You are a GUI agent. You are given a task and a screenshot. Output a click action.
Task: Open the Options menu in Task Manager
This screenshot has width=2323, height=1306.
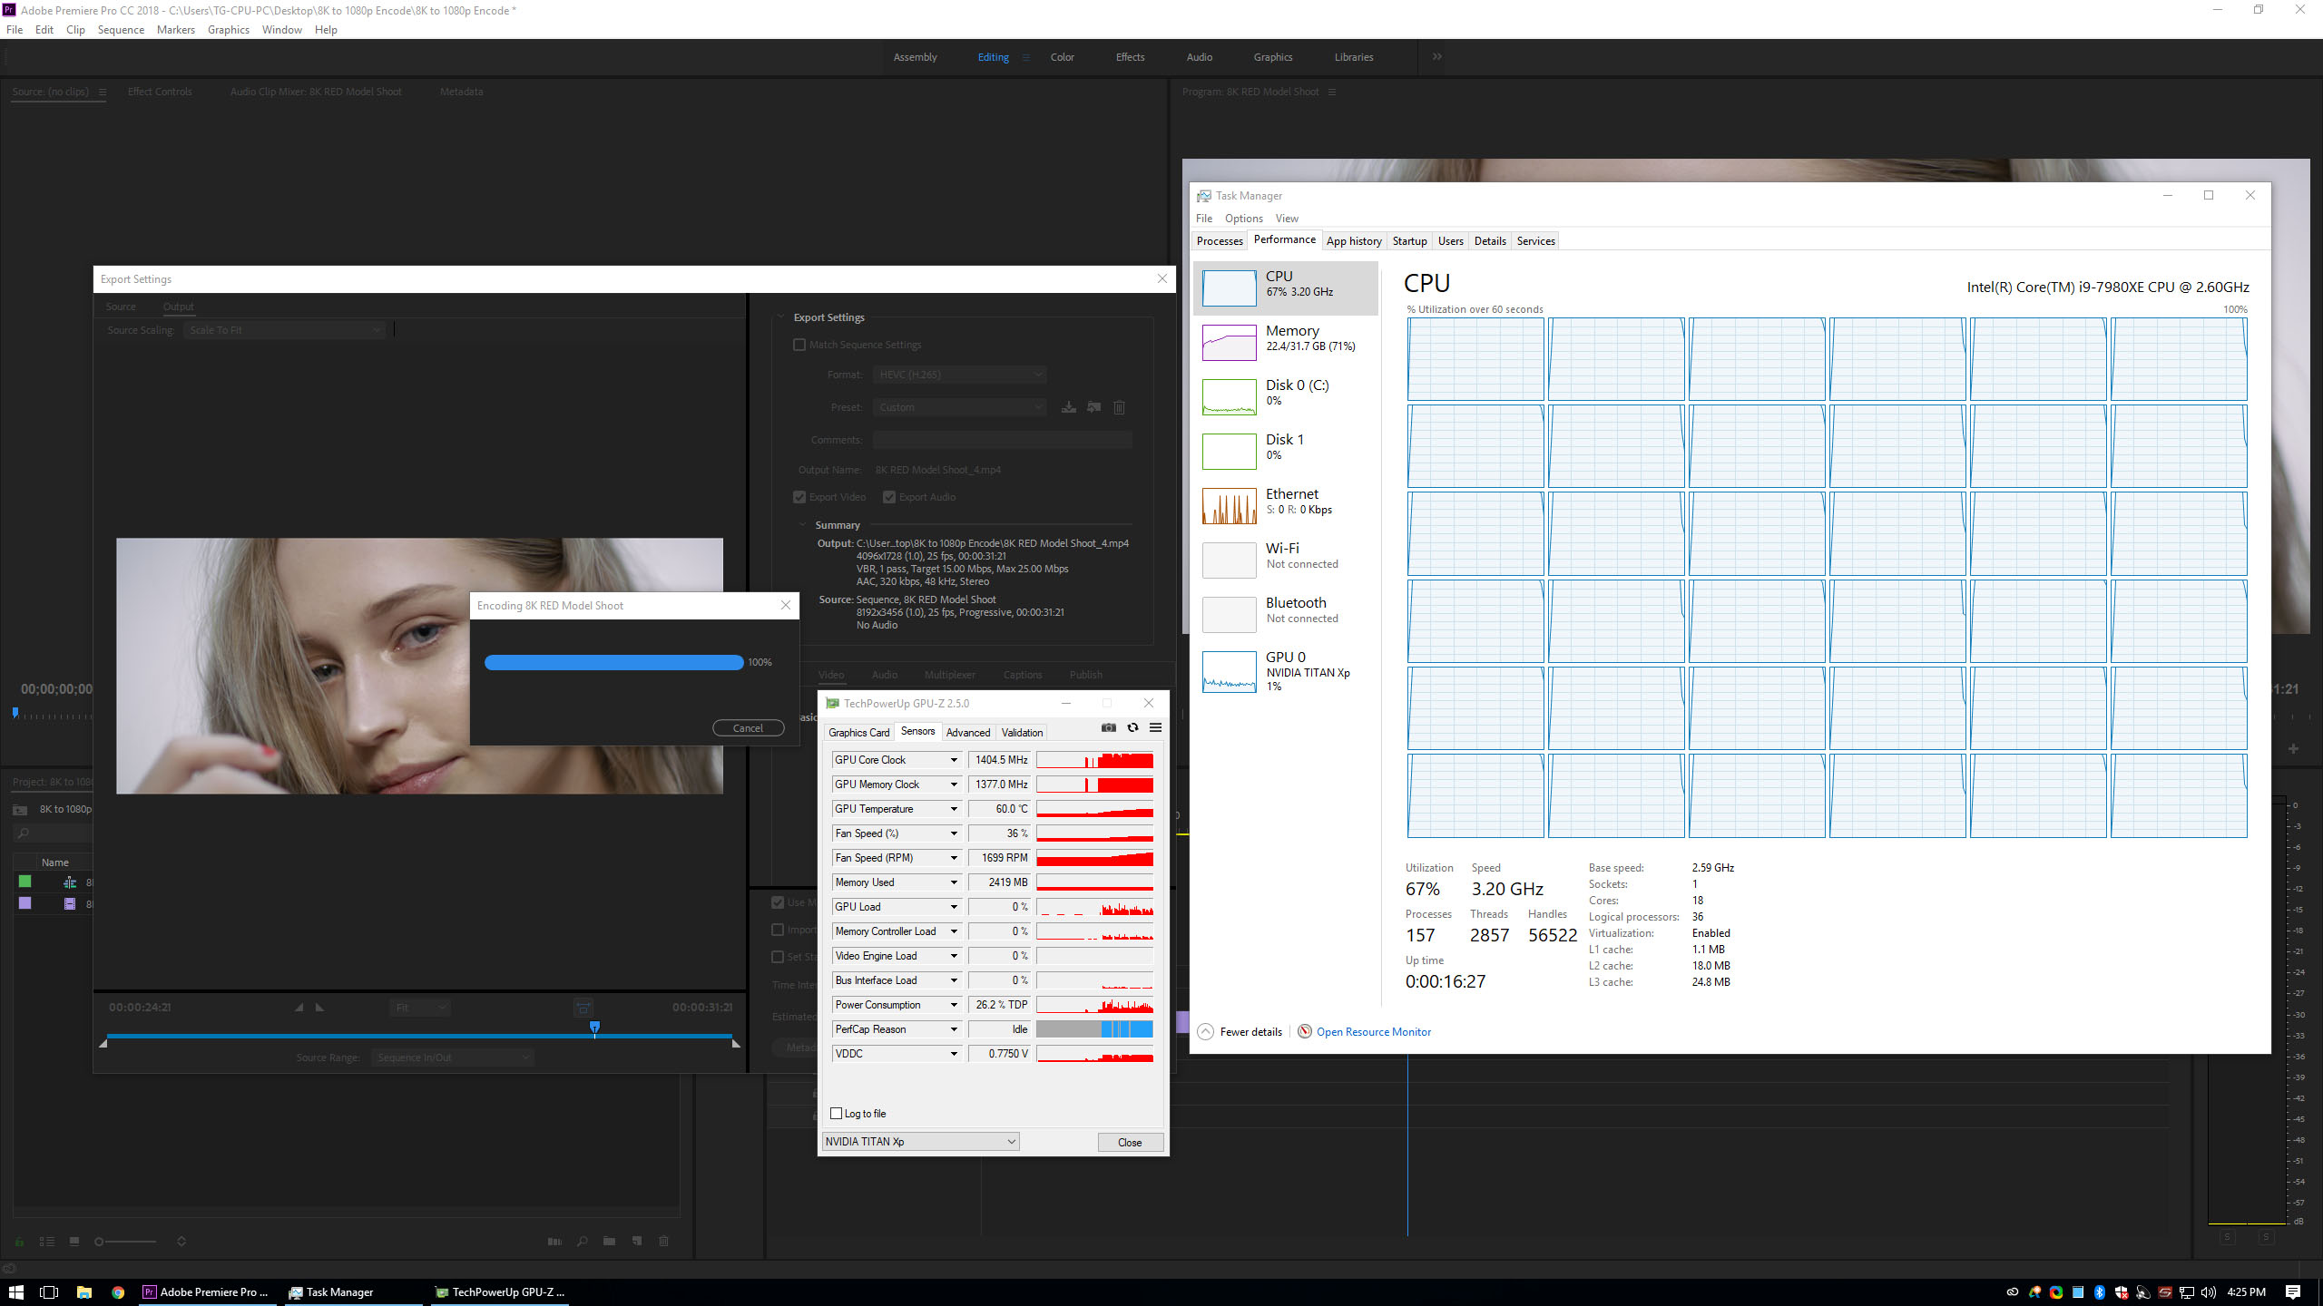click(x=1243, y=219)
